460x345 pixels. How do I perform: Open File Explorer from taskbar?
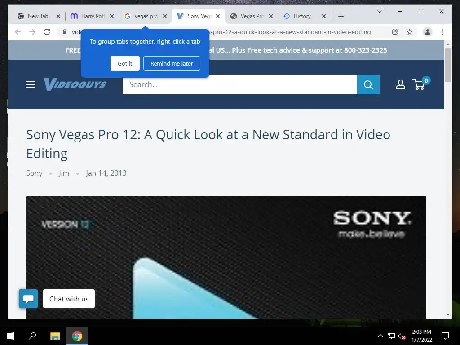pyautogui.click(x=55, y=336)
